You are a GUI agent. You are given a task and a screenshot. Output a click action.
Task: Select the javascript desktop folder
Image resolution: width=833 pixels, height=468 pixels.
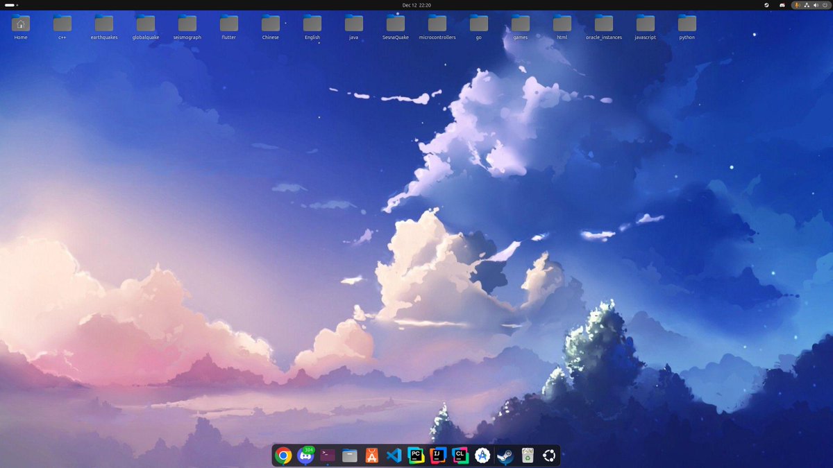pyautogui.click(x=646, y=26)
